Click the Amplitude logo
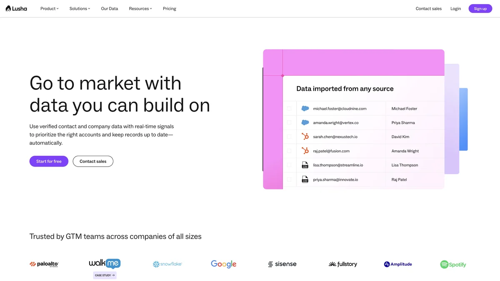The width and height of the screenshot is (500, 281). tap(398, 264)
